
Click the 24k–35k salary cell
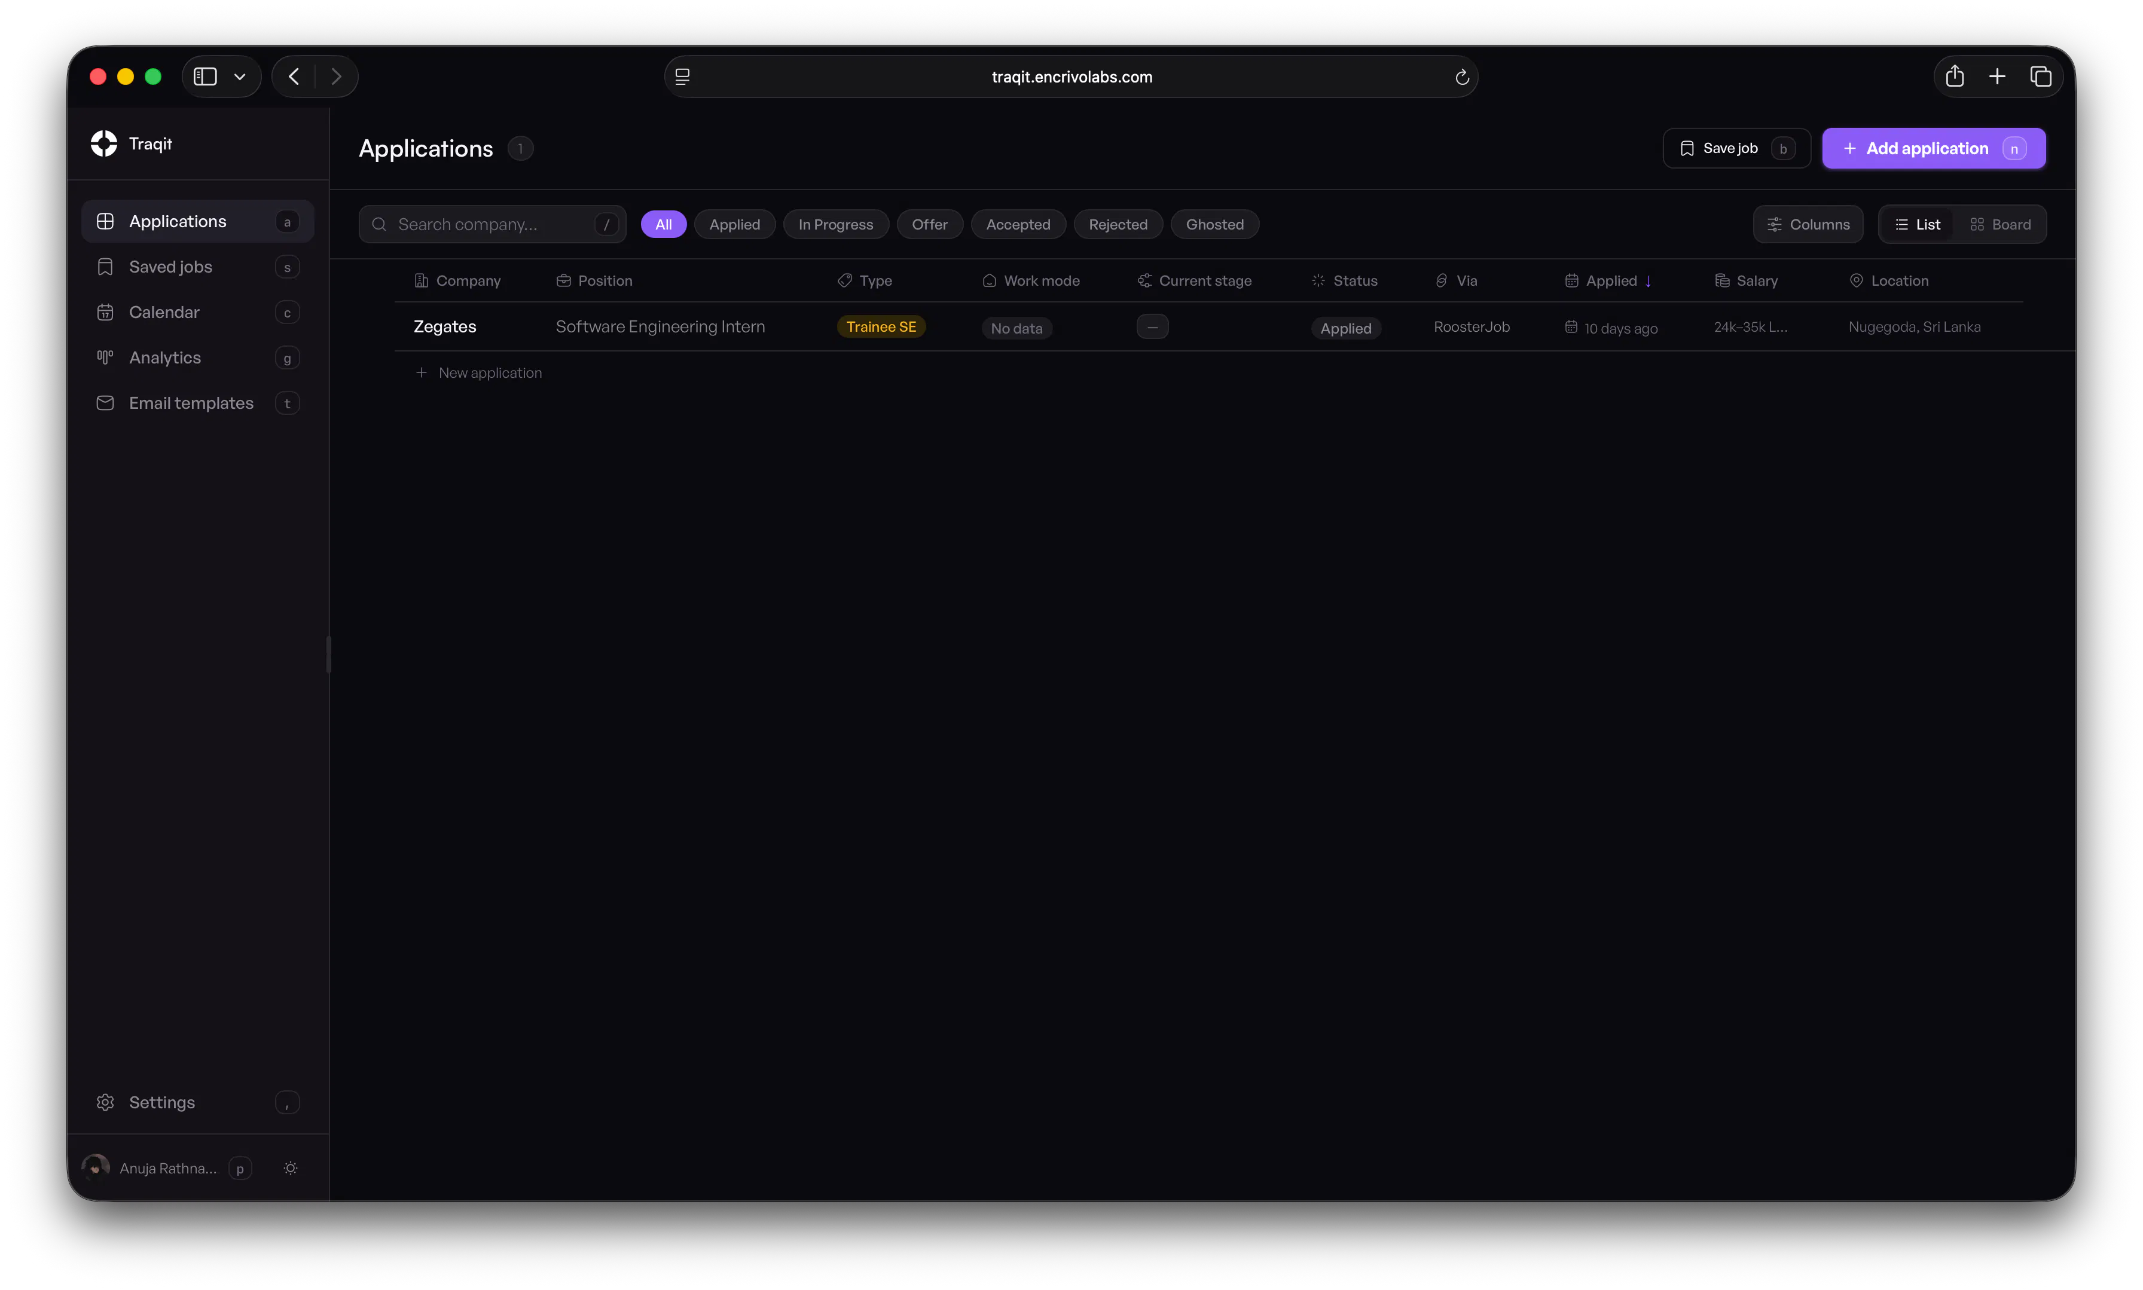[1751, 327]
